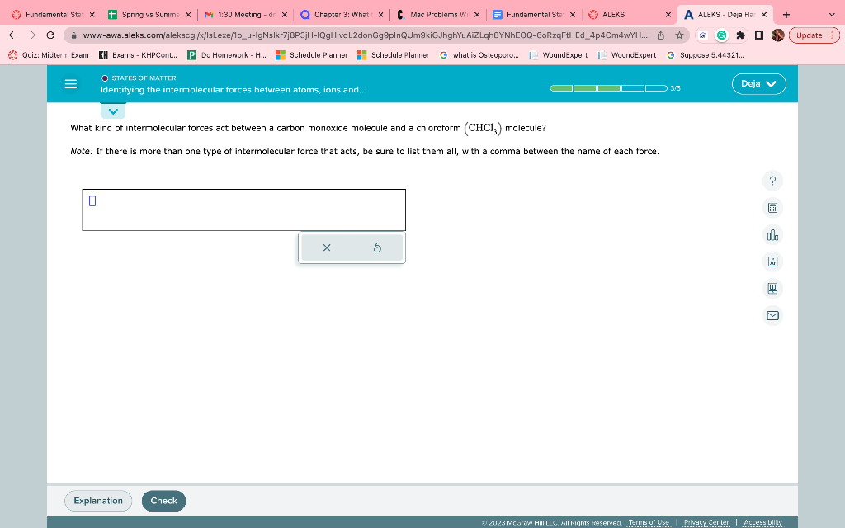This screenshot has height=528, width=845.
Task: Click the Terms of Use link
Action: tap(649, 521)
